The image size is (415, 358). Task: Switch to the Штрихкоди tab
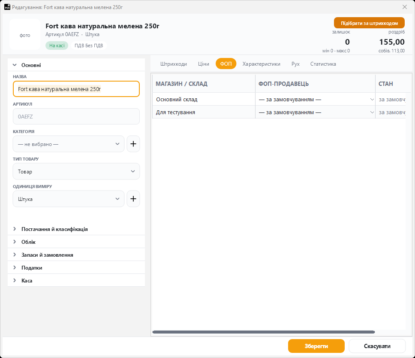(174, 64)
